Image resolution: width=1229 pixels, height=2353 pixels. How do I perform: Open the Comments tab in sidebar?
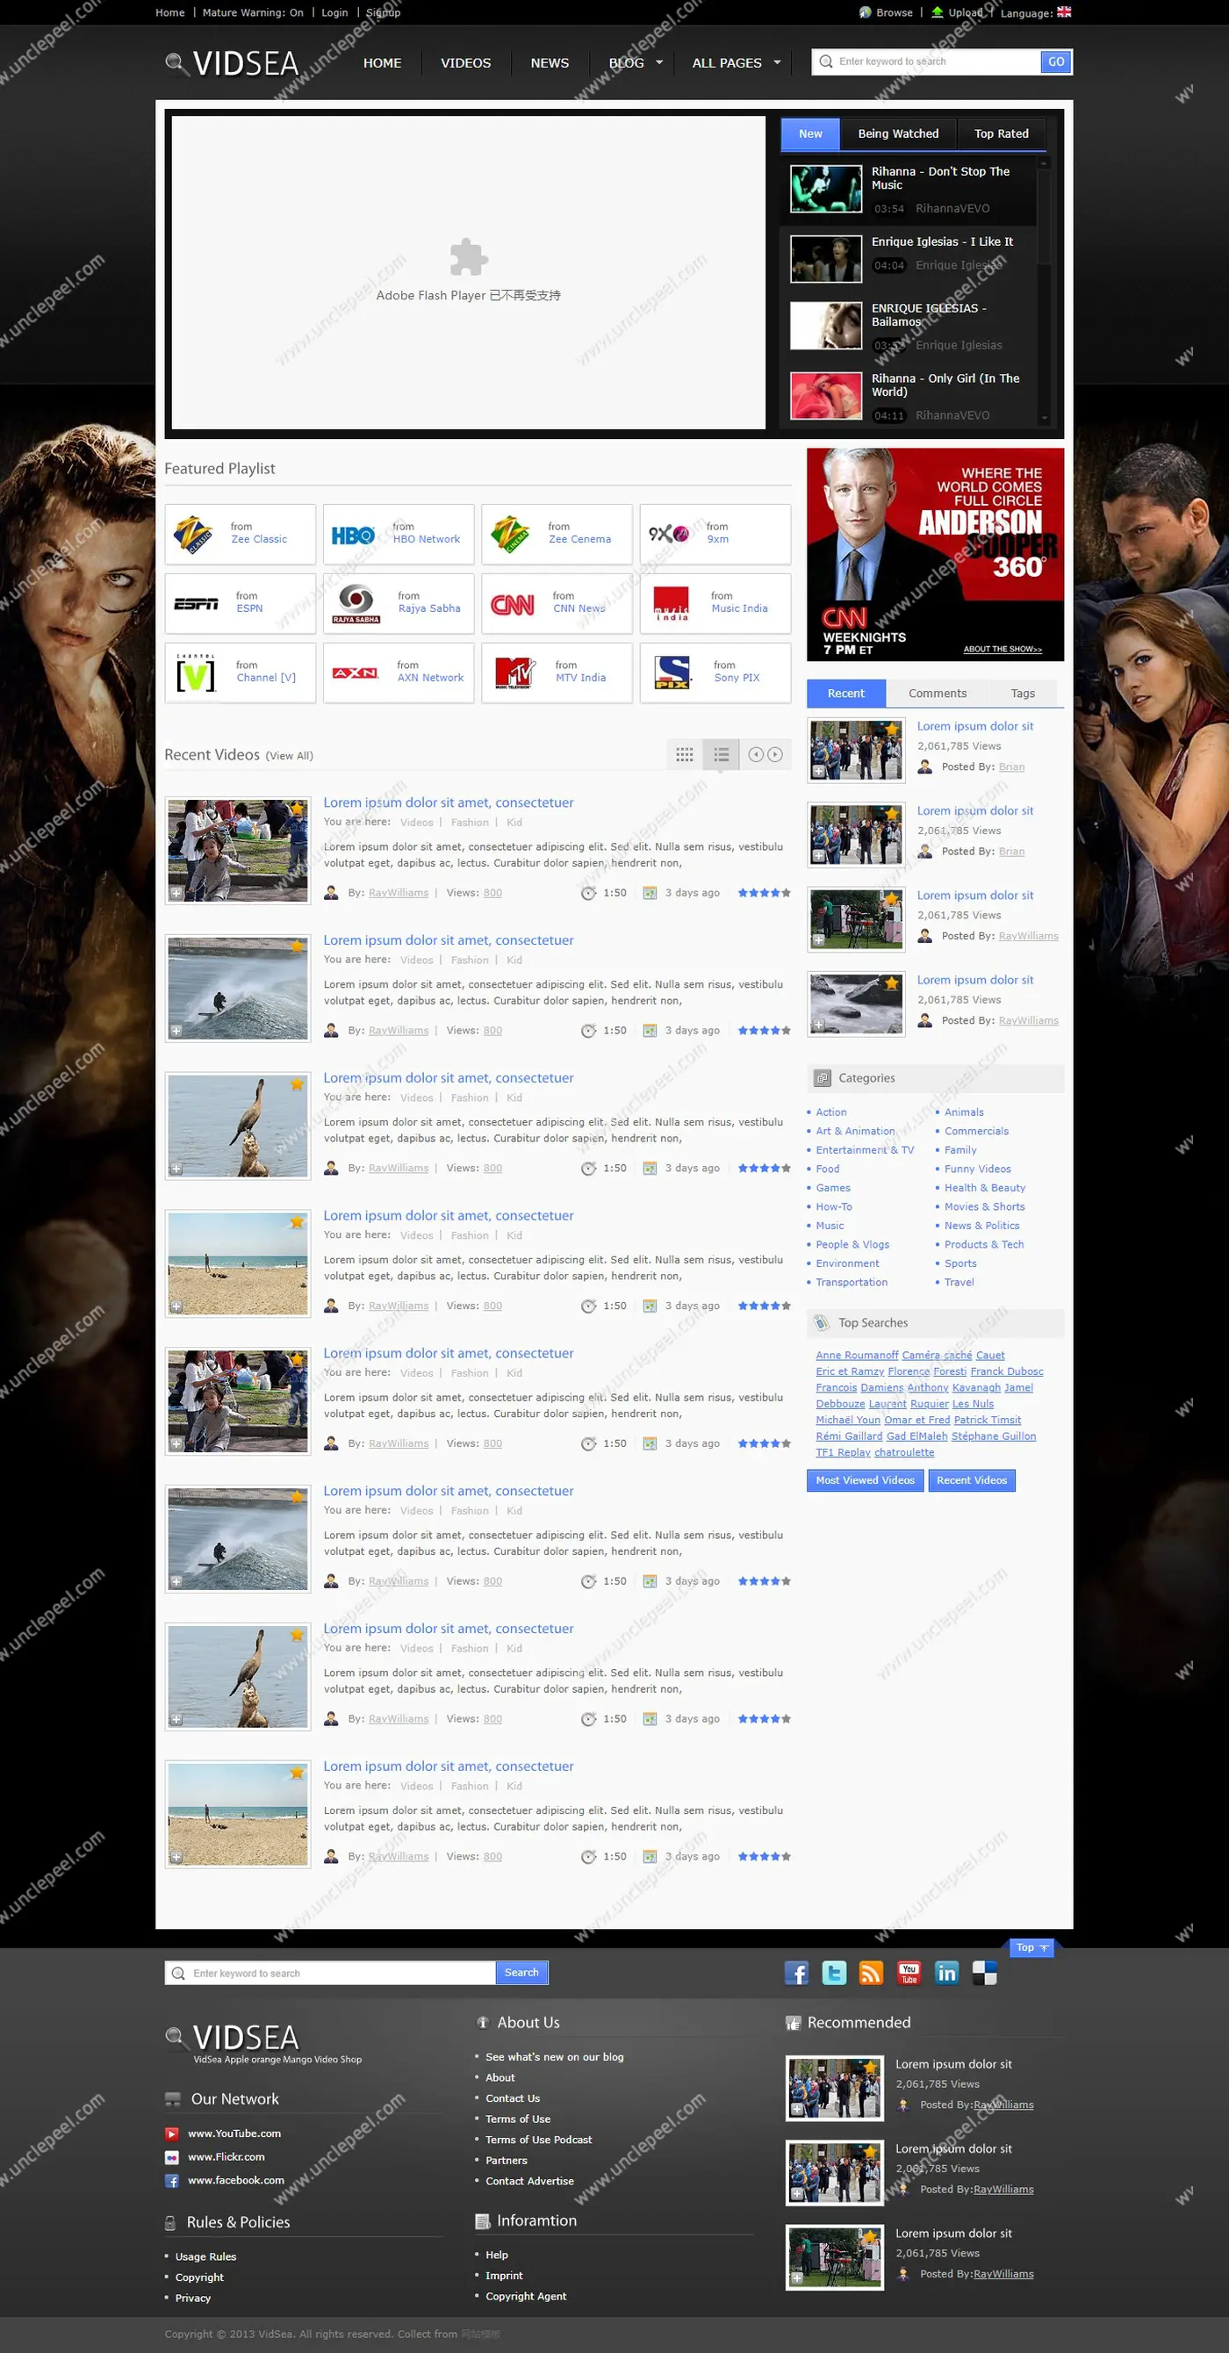(937, 694)
